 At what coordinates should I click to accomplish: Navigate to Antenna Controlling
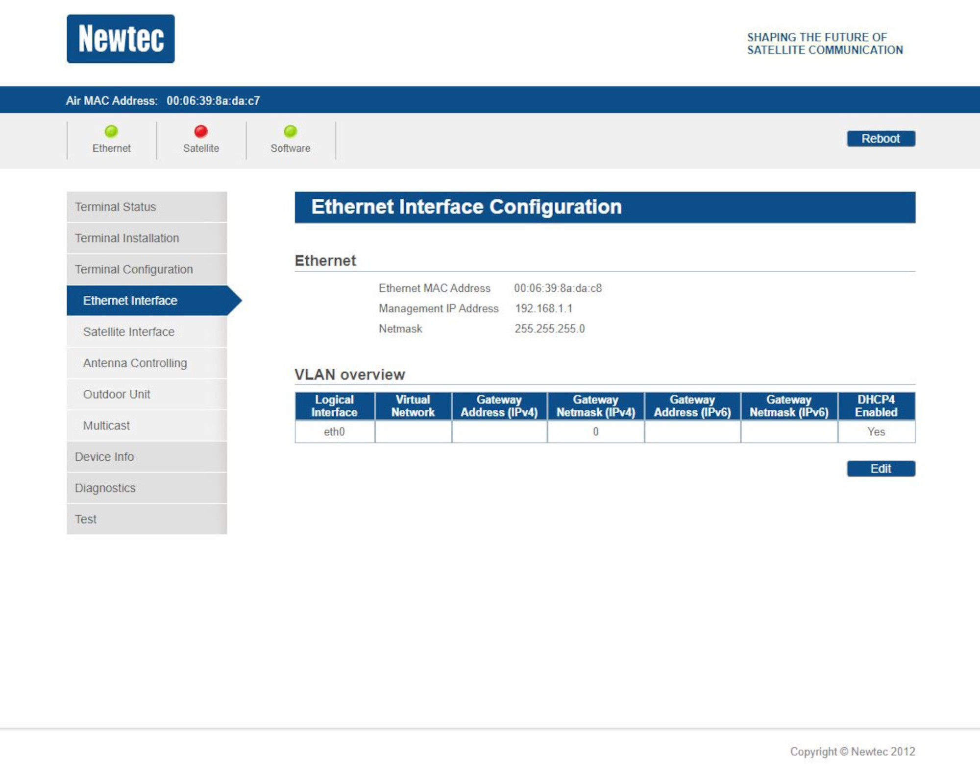pos(134,363)
